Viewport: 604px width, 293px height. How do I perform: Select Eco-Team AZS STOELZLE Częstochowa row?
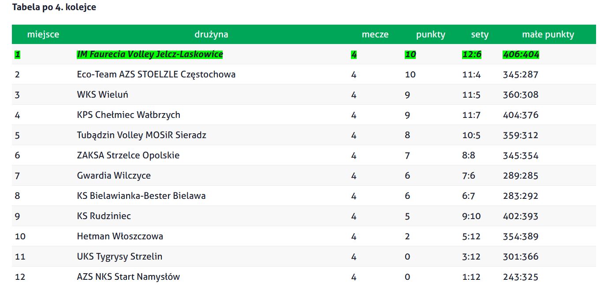(304, 74)
